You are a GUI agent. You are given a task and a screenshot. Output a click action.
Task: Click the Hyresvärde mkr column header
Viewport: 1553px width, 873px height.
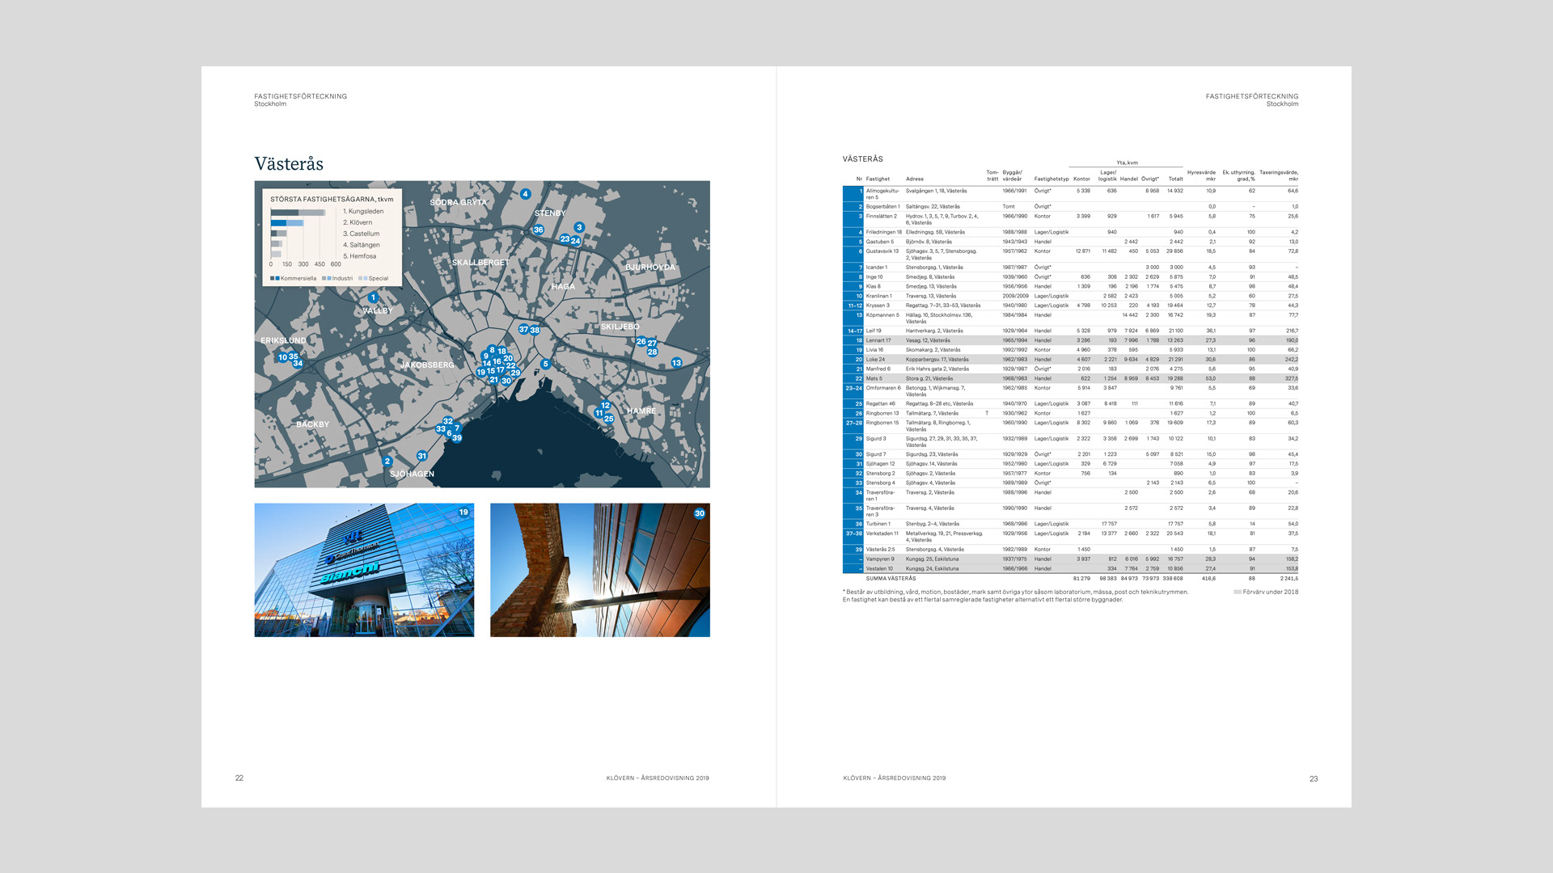[x=1201, y=175]
